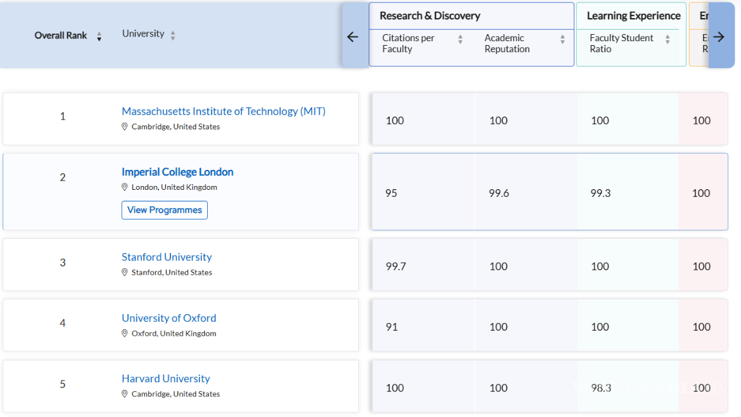This screenshot has height=417, width=741.
Task: Click Stanford's Citations score 99.7
Action: [x=396, y=266]
